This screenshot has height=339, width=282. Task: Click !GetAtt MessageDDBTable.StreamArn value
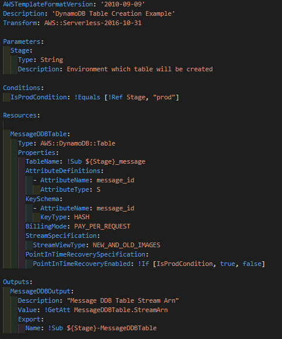point(106,310)
